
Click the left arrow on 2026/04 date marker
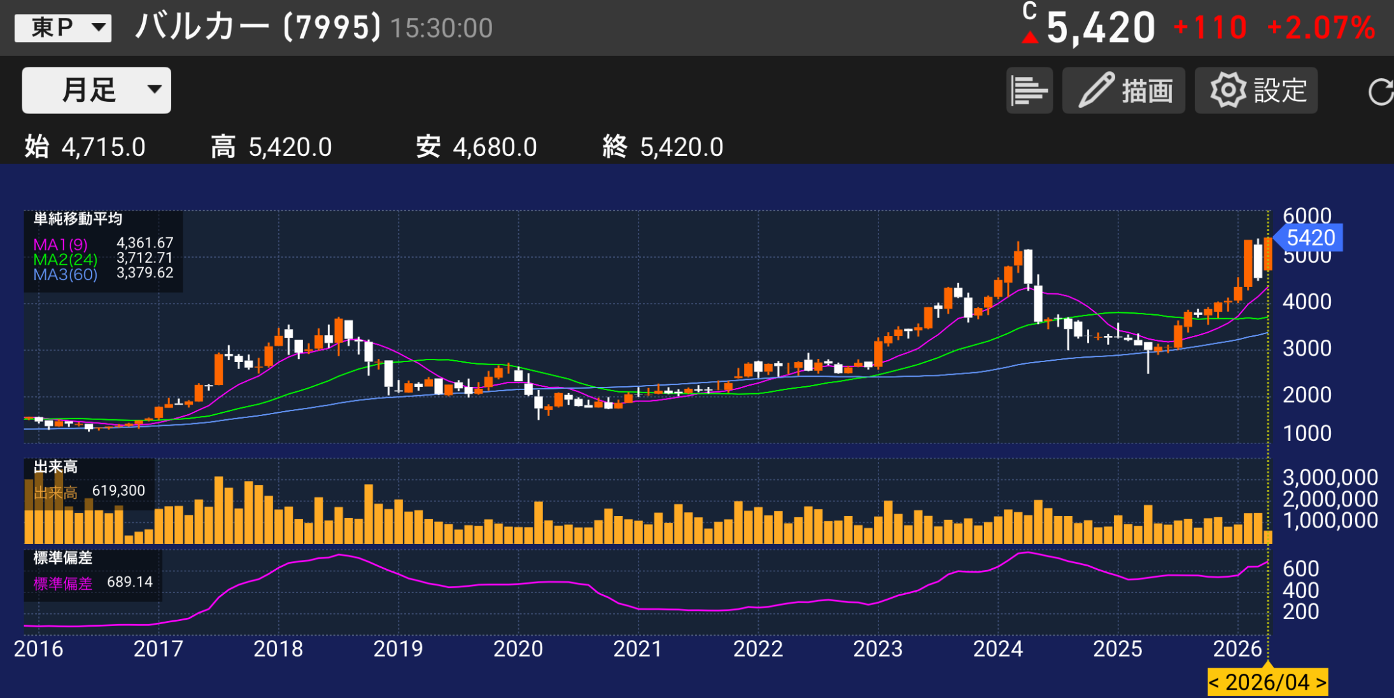1214,683
